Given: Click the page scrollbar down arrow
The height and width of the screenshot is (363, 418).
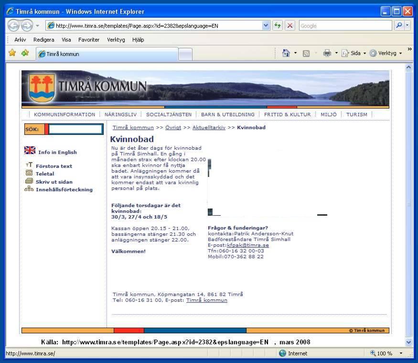Looking at the screenshot, I should point(408,341).
